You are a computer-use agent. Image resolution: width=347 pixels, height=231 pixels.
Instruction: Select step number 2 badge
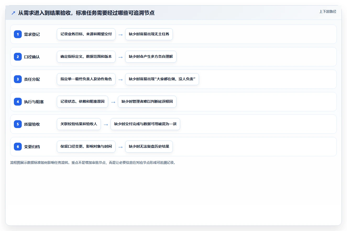[x=18, y=57]
